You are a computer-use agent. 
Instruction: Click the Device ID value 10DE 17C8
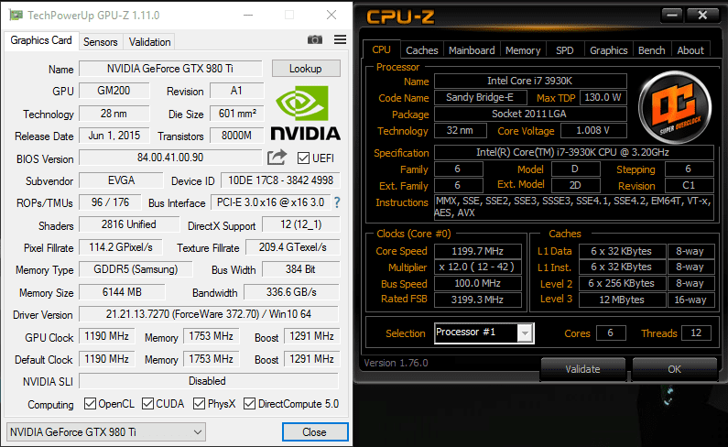[x=280, y=180]
